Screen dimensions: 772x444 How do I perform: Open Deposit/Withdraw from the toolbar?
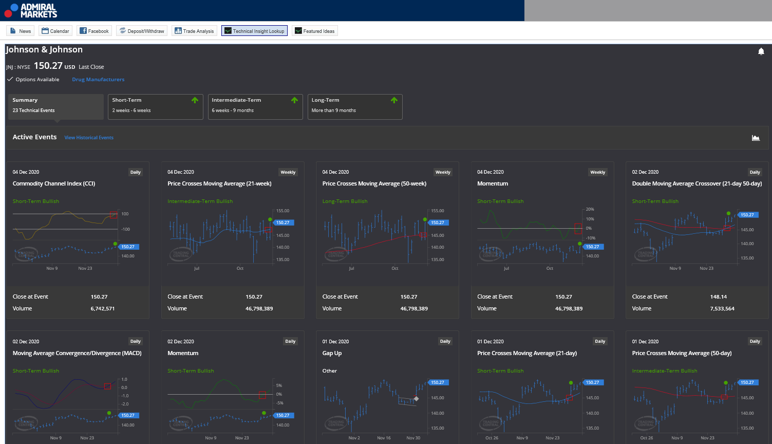[x=142, y=31]
